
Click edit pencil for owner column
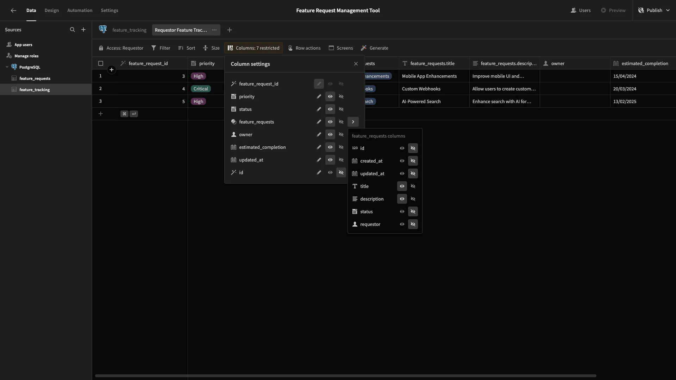319,134
